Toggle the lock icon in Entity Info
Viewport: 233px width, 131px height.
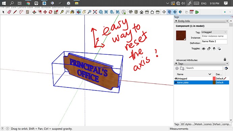pyautogui.click(x=209, y=49)
